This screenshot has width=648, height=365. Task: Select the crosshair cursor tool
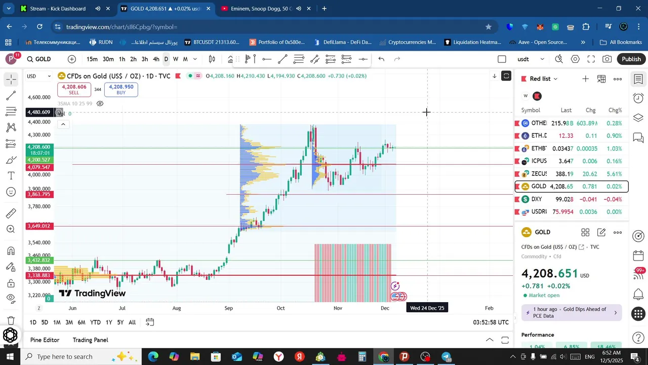coord(11,80)
